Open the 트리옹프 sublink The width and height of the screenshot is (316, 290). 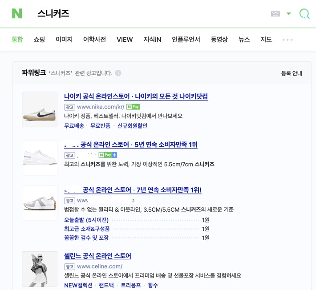pyautogui.click(x=131, y=285)
